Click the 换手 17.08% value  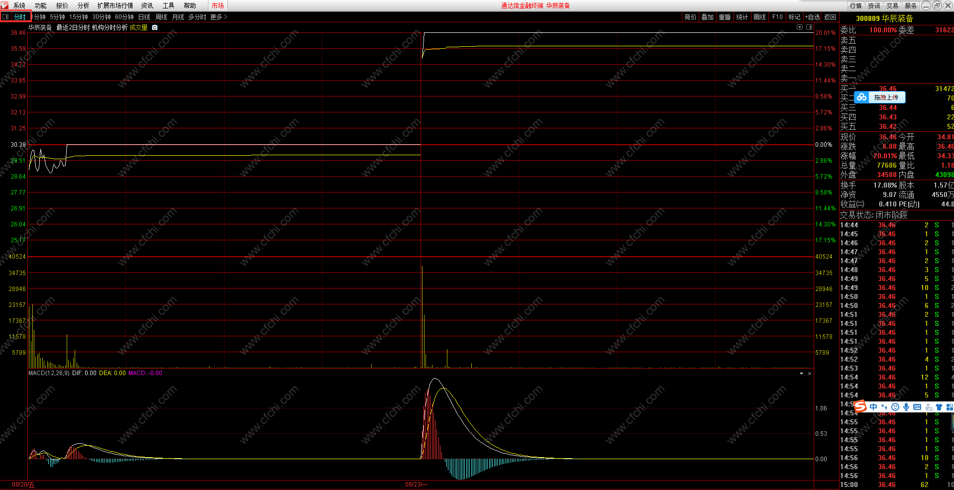click(885, 185)
